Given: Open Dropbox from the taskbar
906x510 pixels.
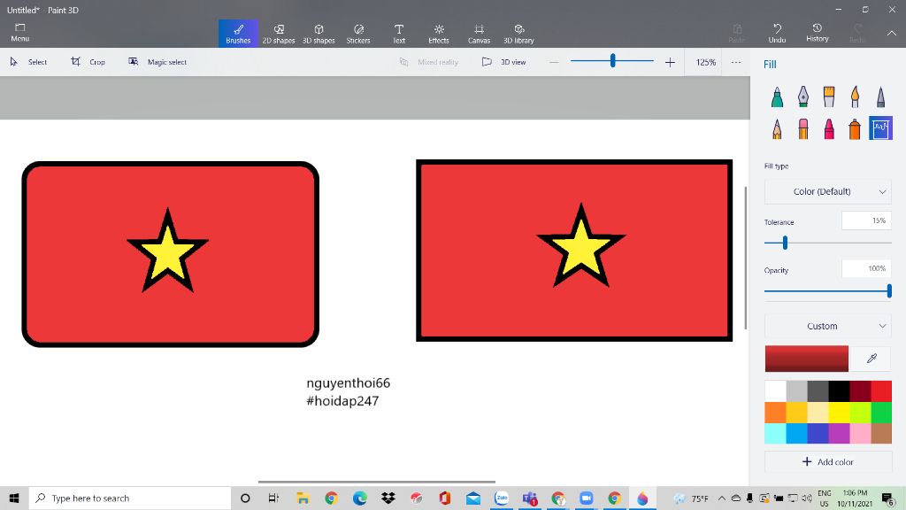Looking at the screenshot, I should (388, 498).
